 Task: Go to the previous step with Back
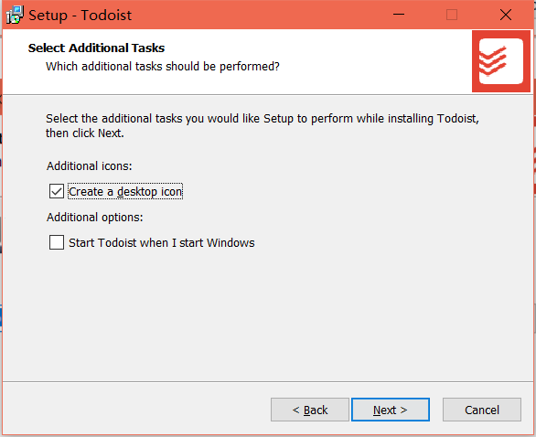tap(310, 410)
